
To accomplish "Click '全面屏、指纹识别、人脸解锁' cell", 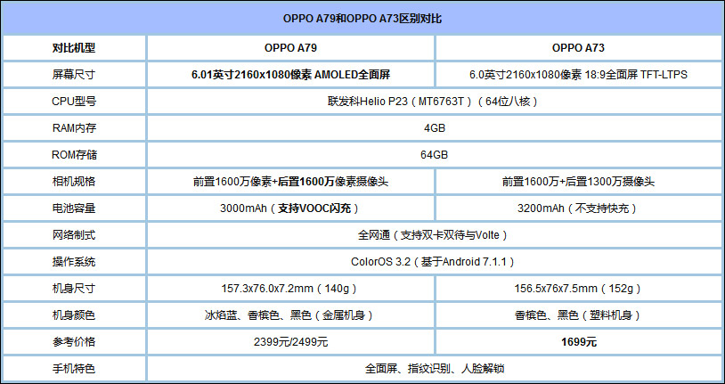I will [435, 369].
